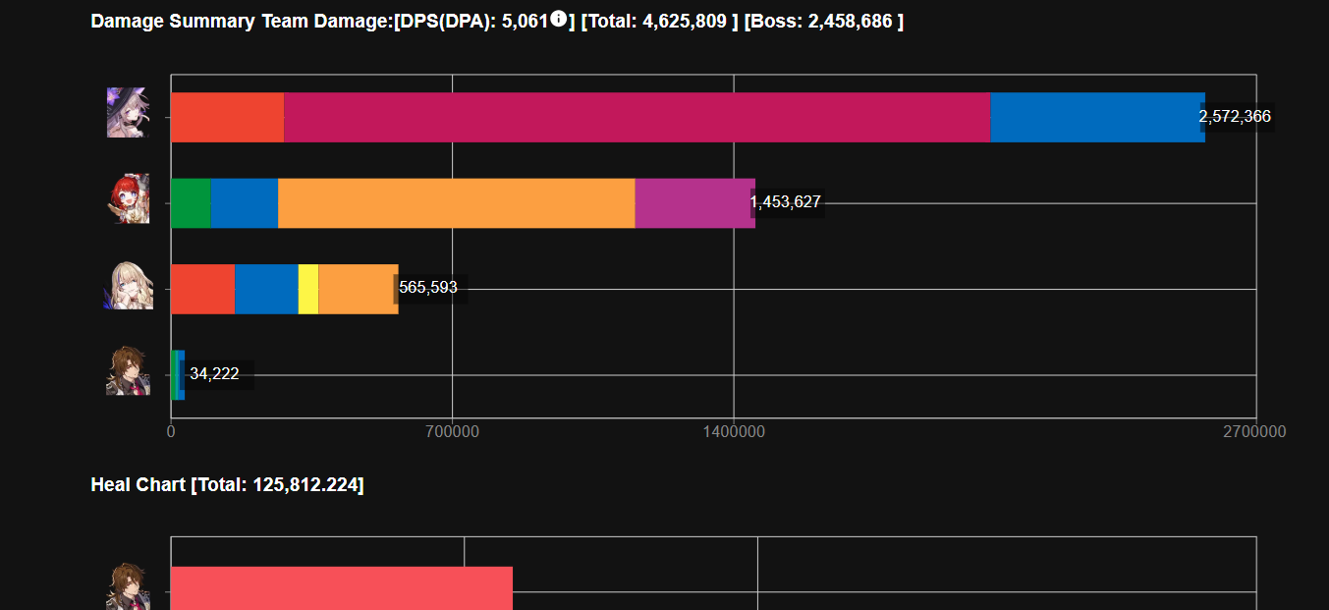Click the 34,222 damage label
1329x610 pixels.
[214, 374]
